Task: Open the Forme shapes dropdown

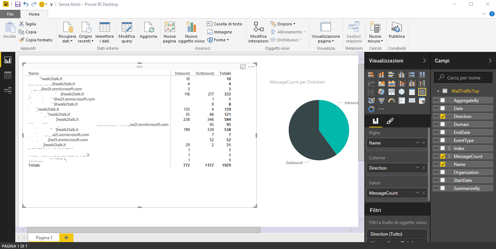Action: point(218,40)
